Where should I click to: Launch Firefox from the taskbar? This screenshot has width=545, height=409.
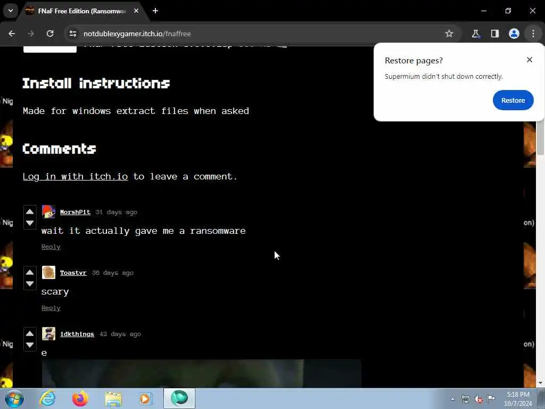(x=80, y=398)
